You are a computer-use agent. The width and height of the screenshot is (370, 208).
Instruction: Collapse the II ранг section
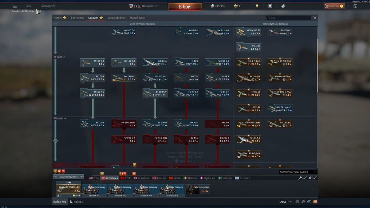[x=60, y=57]
